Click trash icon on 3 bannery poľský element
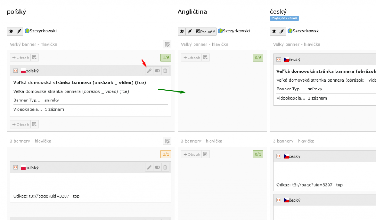 click(x=165, y=167)
